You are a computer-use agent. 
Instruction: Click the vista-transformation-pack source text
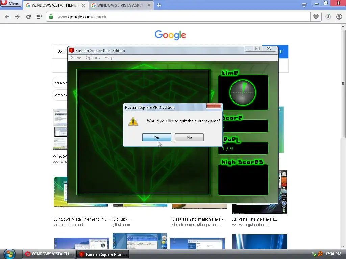click(x=196, y=225)
